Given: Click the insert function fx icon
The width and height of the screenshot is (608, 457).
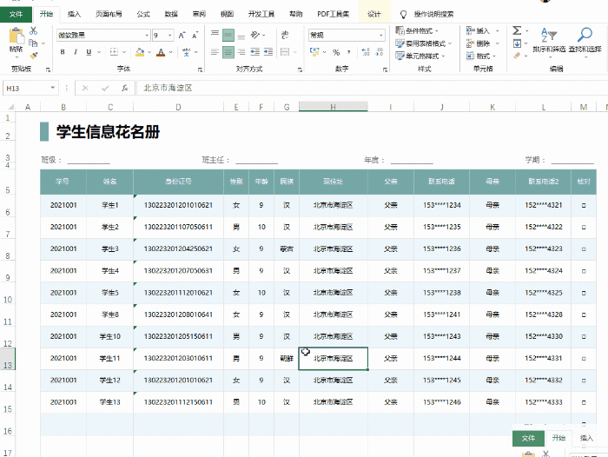Looking at the screenshot, I should [125, 88].
